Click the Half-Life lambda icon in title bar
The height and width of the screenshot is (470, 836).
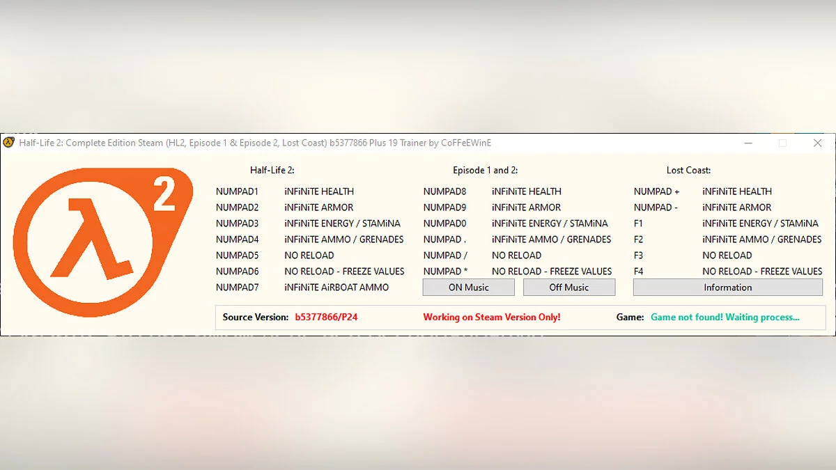click(x=9, y=143)
